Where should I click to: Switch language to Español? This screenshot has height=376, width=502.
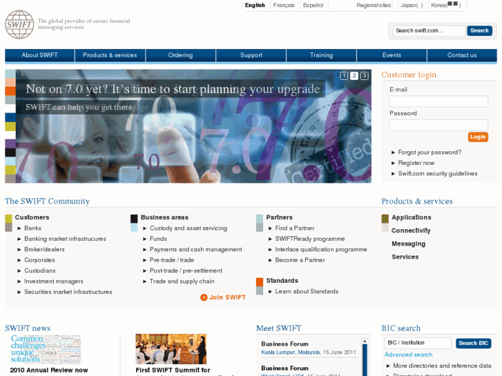click(x=313, y=5)
